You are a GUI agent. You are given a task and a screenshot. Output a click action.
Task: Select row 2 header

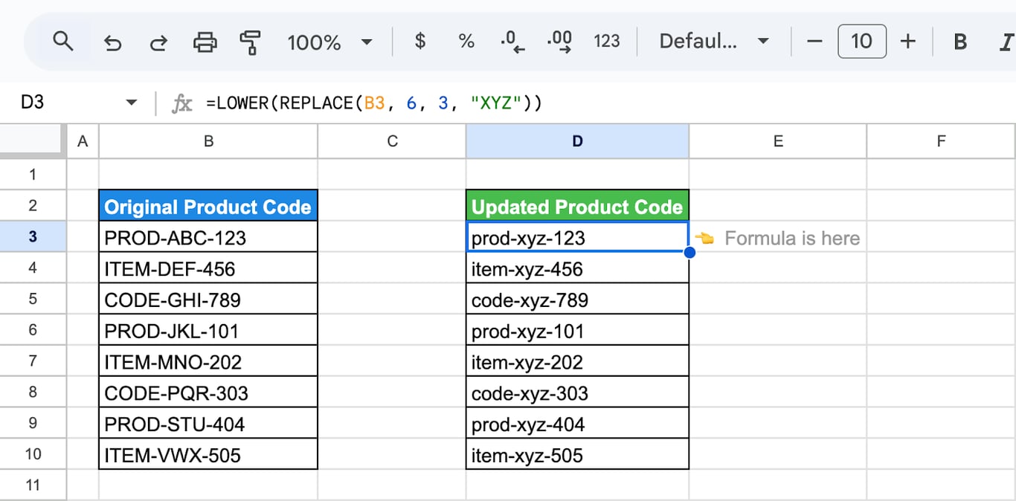coord(32,205)
